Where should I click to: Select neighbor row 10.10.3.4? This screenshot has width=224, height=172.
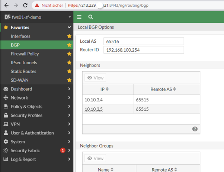pyautogui.click(x=141, y=100)
